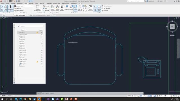This screenshot has width=180, height=101.
Task: Click the Plot icon in Quick Access
Action: pos(19,1)
